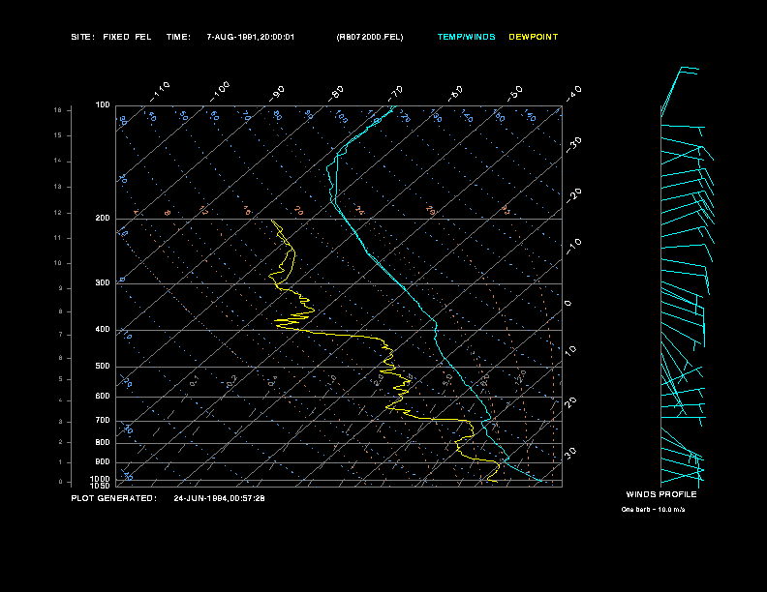
Task: Click the '-10' isotherm label on right edge
Action: (x=573, y=248)
